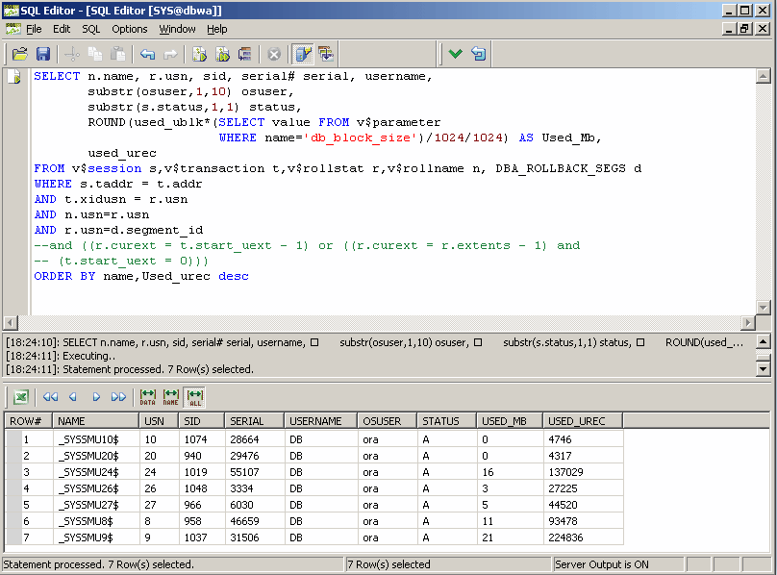Screen dimensions: 777x575
Task: Click the Undo arrow in the toolbar
Action: point(147,54)
